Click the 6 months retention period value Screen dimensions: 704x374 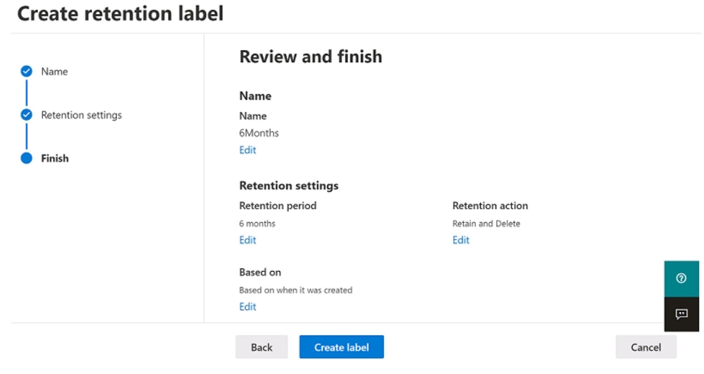[257, 223]
